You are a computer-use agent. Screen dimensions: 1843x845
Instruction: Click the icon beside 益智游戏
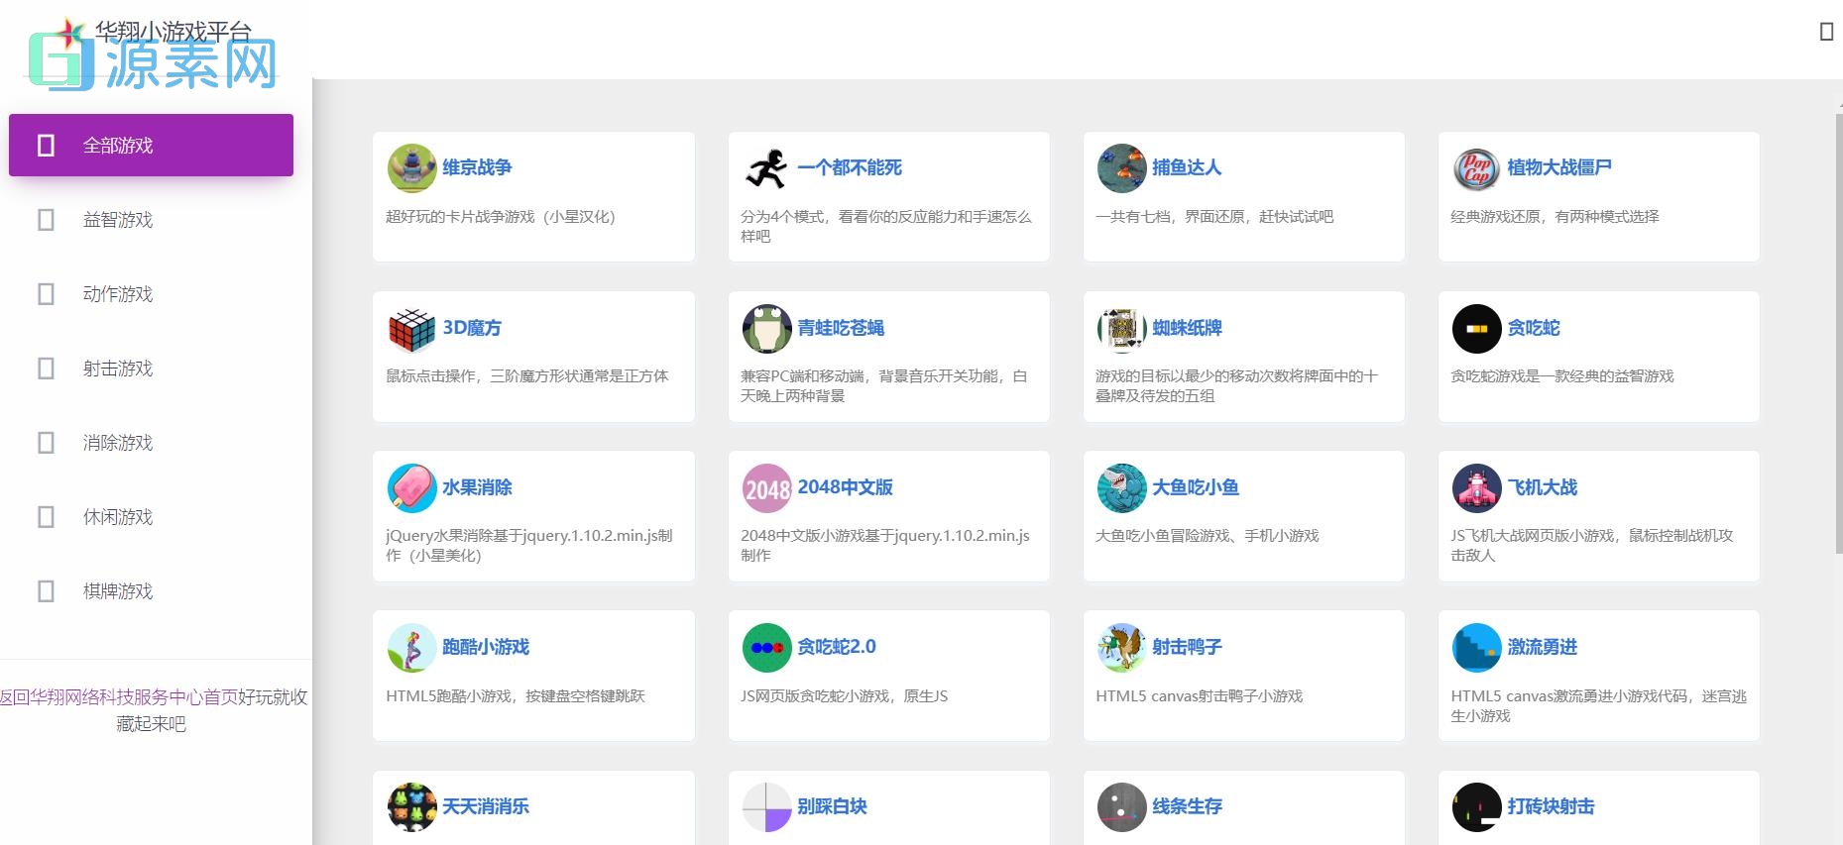pos(46,220)
